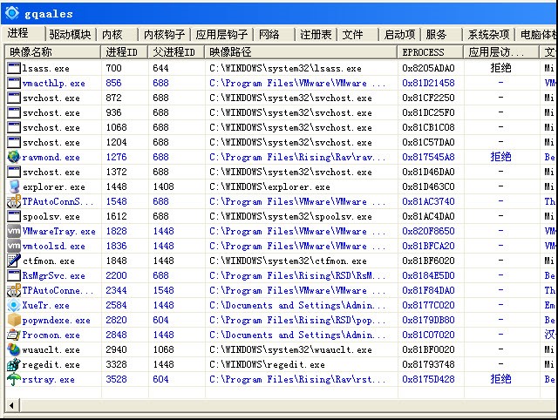Sort by EPROCESS column header
Viewport: 558px width, 420px height.
click(431, 52)
